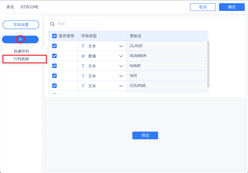Screen dimensions: 248x173
Task: Click the search magnifier icon
Action: pyautogui.click(x=52, y=24)
